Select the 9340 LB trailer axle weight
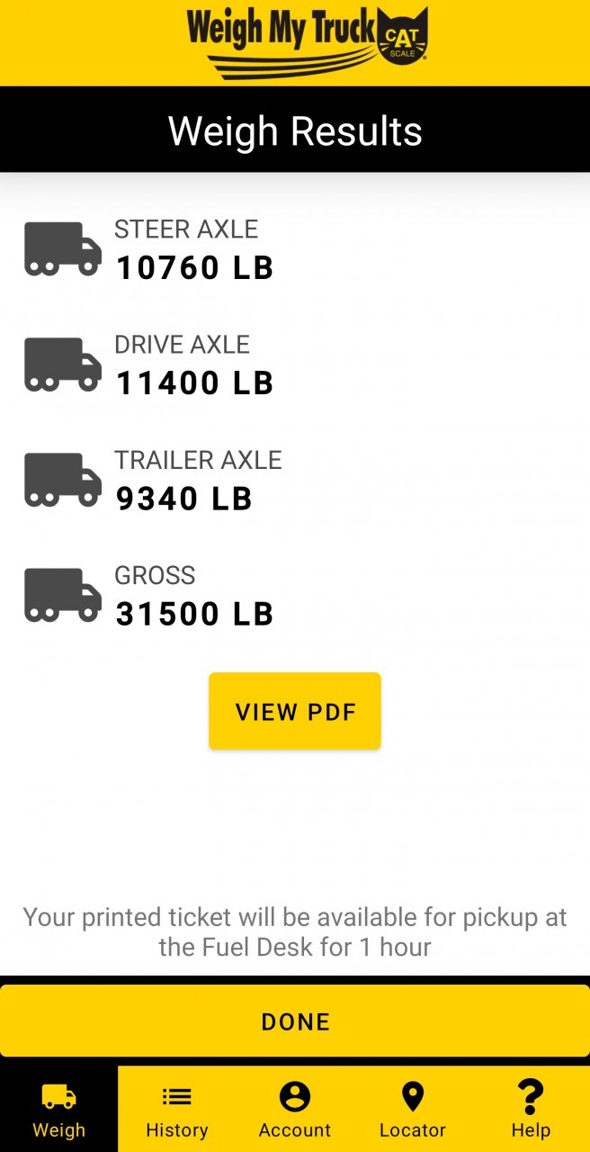Viewport: 590px width, 1152px height. coord(184,499)
